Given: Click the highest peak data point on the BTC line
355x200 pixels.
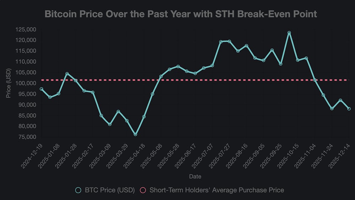Looking at the screenshot, I should [289, 33].
